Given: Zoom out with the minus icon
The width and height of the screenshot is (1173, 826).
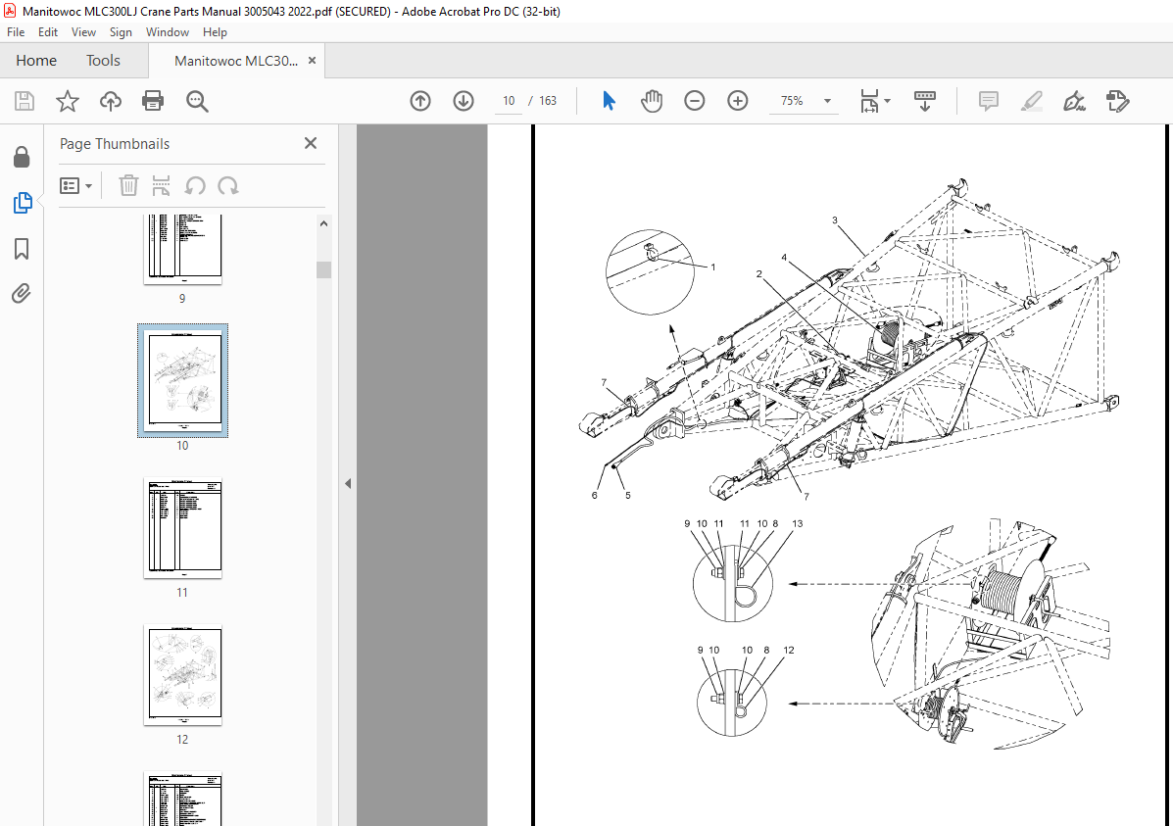Looking at the screenshot, I should (x=695, y=101).
